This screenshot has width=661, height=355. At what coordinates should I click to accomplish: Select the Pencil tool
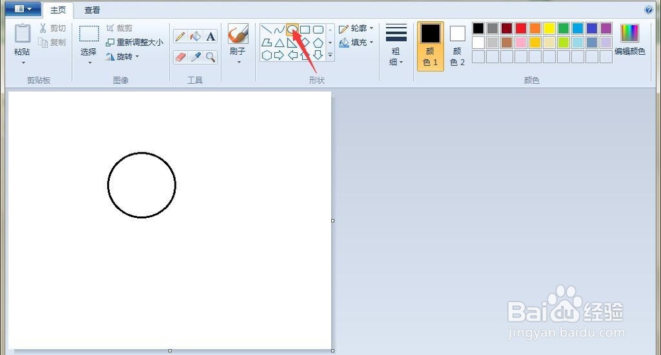pyautogui.click(x=180, y=36)
